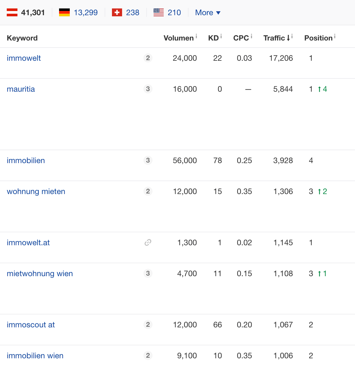Open the mietwohnung wien keyword link
The image size is (355, 367).
[x=40, y=274]
